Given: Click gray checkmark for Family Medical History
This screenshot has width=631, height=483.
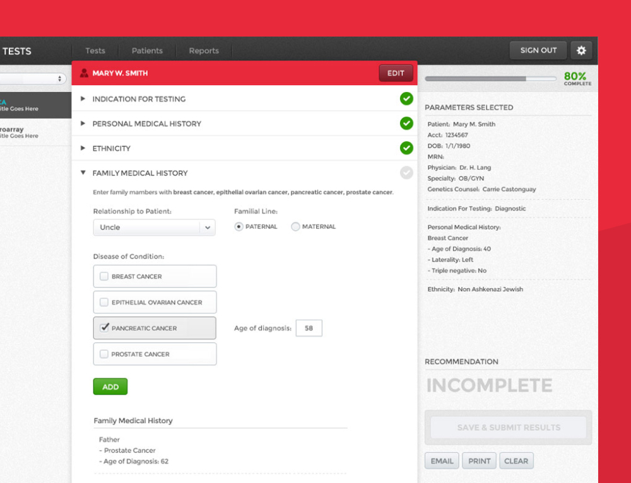Looking at the screenshot, I should [x=406, y=173].
